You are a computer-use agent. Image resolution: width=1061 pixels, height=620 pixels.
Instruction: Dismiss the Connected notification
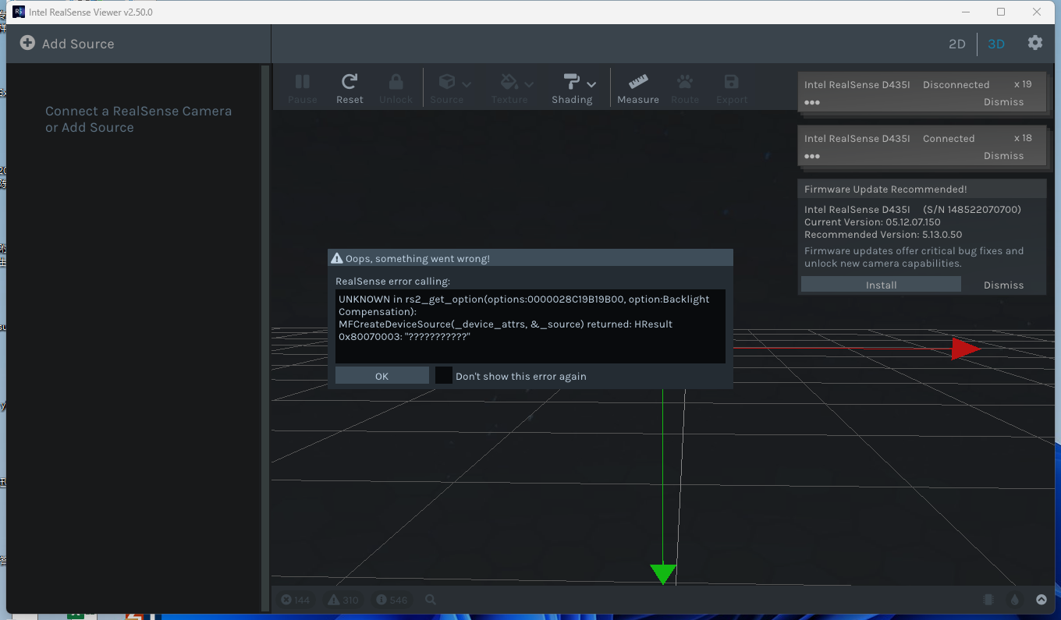click(1003, 155)
